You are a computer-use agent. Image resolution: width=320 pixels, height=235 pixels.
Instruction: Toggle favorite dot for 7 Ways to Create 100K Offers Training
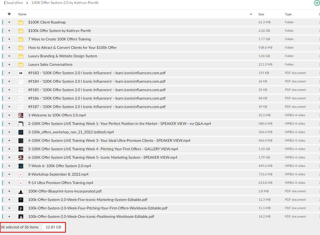[x=9, y=39]
